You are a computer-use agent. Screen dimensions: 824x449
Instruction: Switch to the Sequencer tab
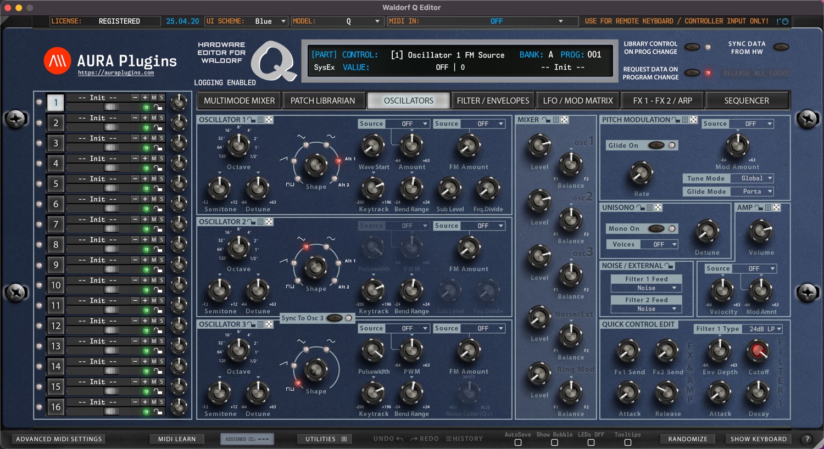[x=747, y=101]
